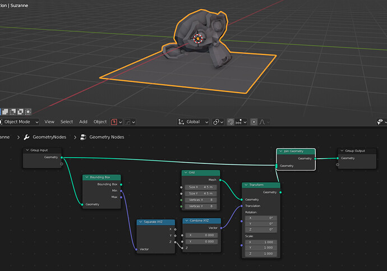Click the GeometryNodes breadcrumb

(49, 137)
